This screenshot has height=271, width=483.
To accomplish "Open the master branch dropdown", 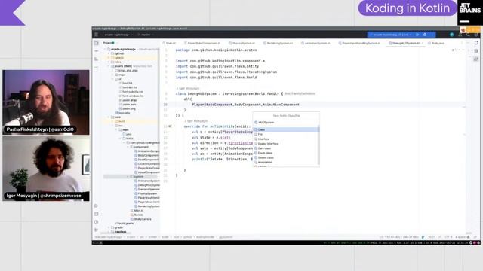I will [146, 35].
